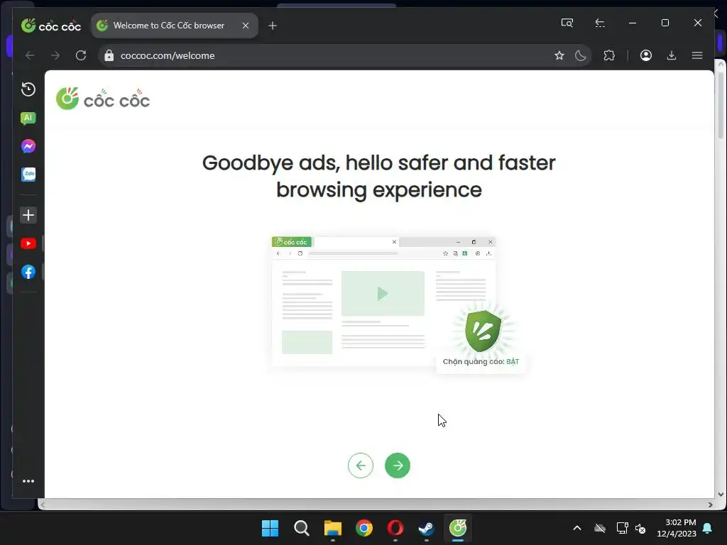Open Windows taskbar search
Image resolution: width=727 pixels, height=545 pixels.
pyautogui.click(x=301, y=528)
